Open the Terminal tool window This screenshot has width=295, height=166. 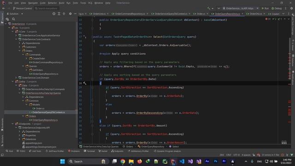89,151
